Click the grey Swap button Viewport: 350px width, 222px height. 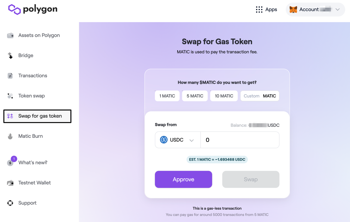click(251, 179)
